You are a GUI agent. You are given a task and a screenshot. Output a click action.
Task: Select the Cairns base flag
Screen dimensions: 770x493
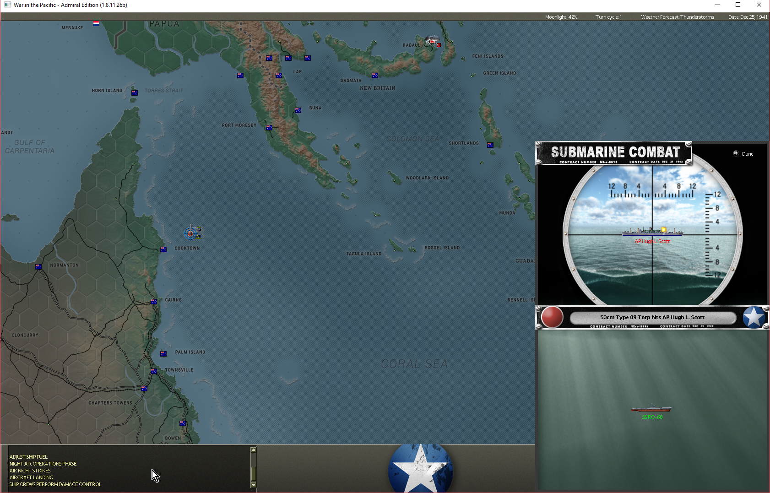(x=154, y=302)
